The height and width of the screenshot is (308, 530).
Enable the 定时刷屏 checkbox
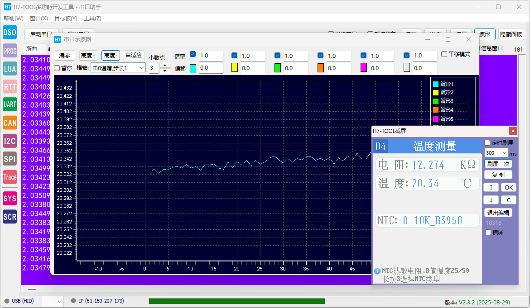[x=487, y=143]
